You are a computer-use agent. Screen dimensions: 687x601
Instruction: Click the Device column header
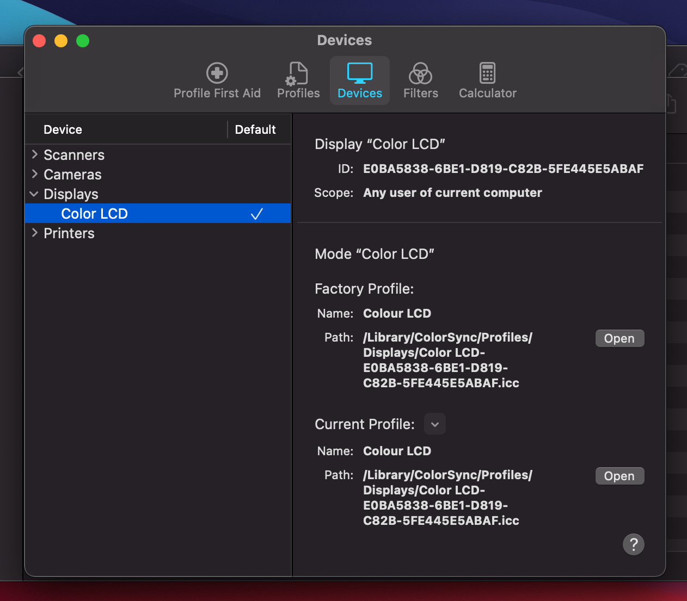tap(63, 129)
